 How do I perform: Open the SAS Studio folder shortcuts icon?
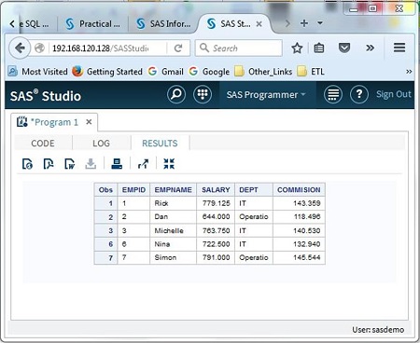click(203, 94)
